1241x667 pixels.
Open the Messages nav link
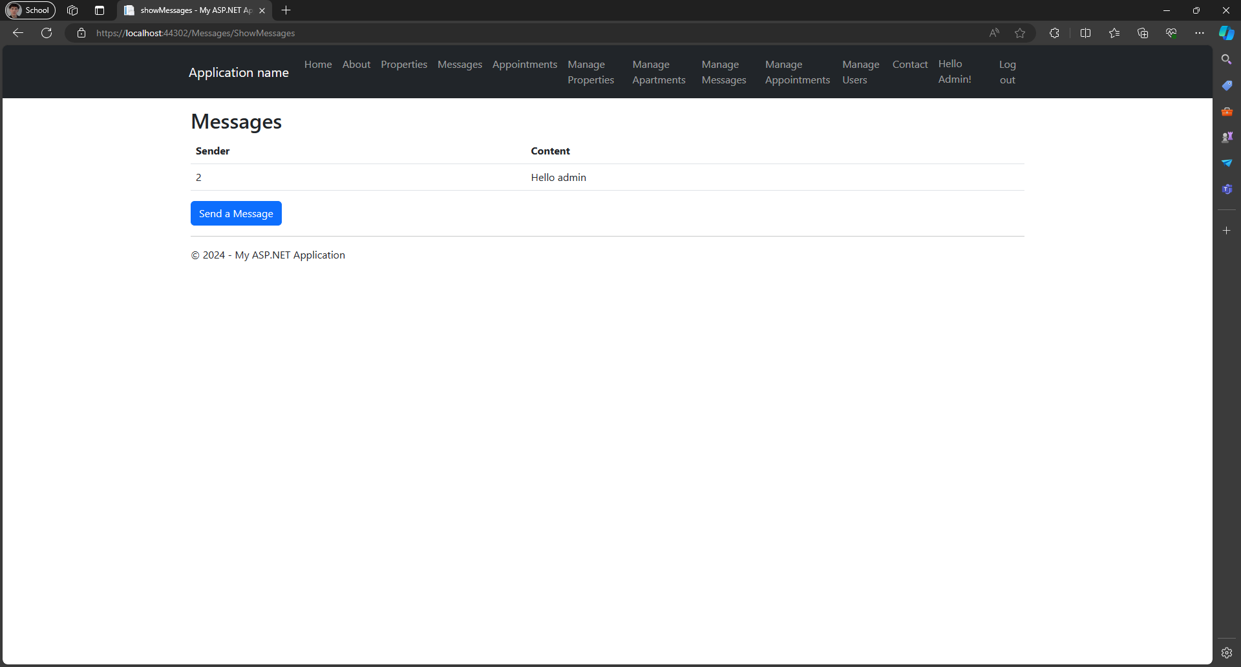point(460,65)
